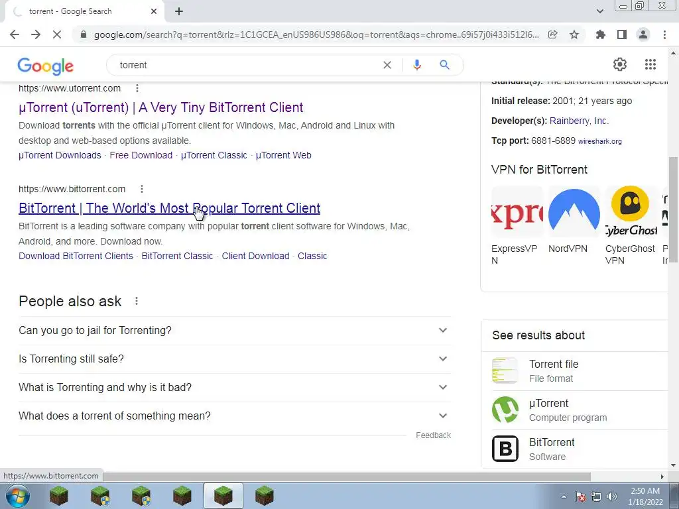This screenshot has height=509, width=679.
Task: Open the Chrome extensions puzzle icon
Action: point(601,34)
